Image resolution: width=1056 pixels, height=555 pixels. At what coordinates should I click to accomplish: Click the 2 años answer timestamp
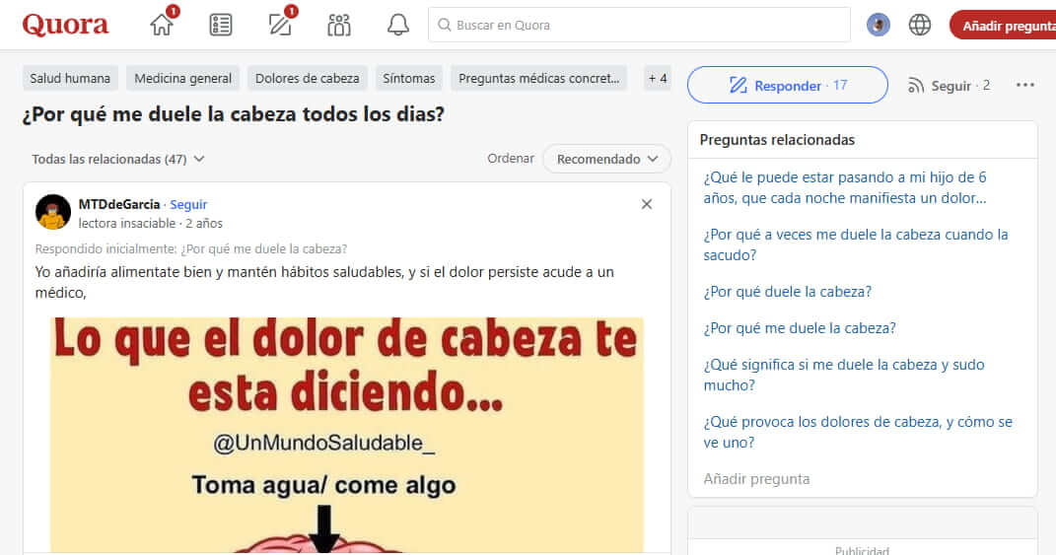[204, 223]
